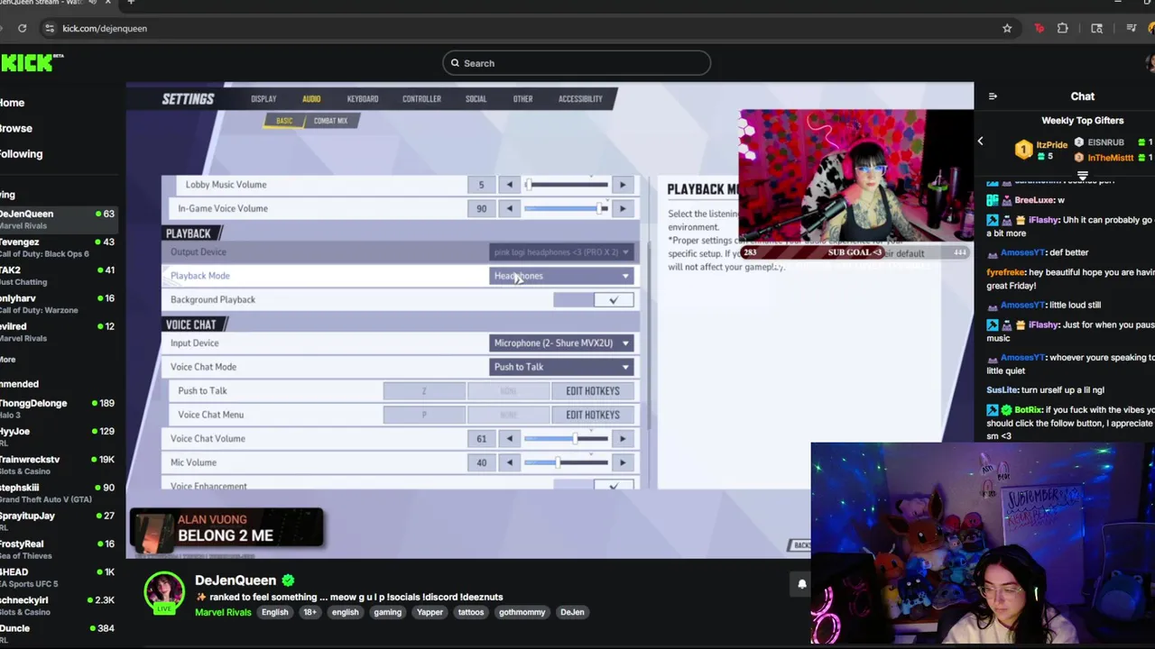
Task: Click the gaming tag
Action: click(387, 612)
